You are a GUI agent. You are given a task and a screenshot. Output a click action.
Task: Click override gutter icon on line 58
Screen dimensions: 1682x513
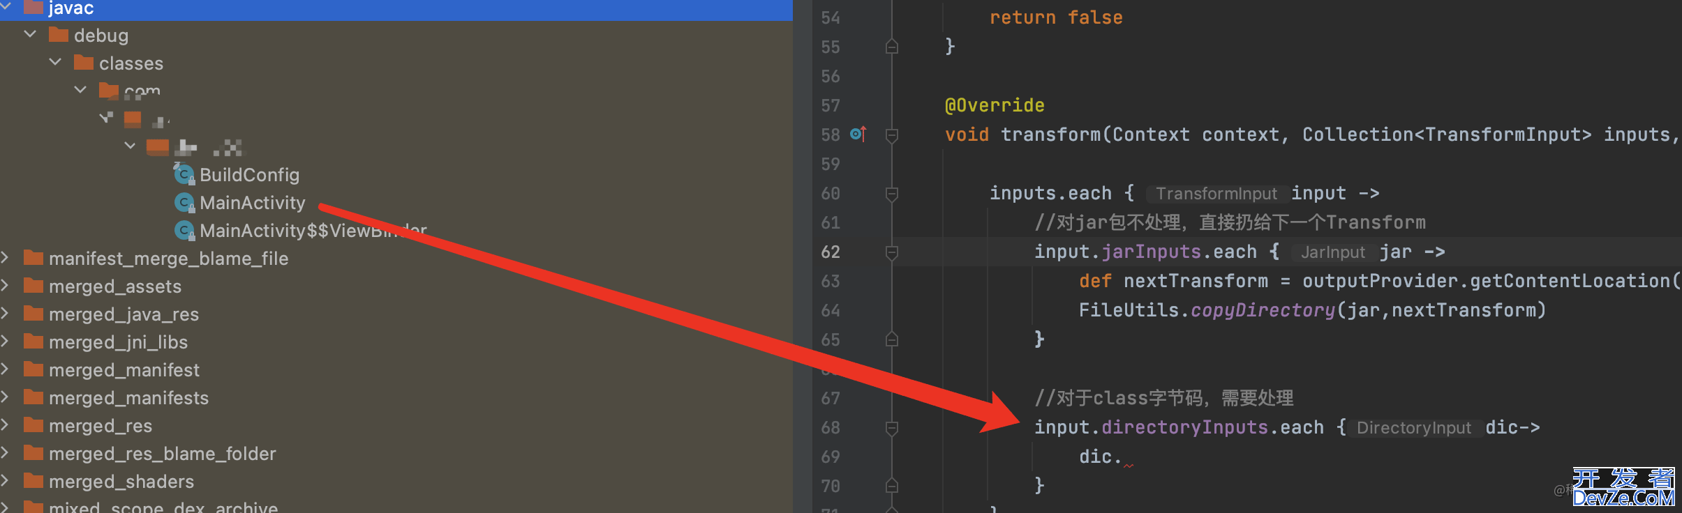tap(858, 134)
